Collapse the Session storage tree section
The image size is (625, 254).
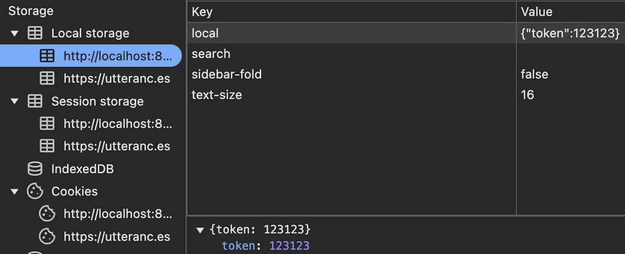(15, 102)
